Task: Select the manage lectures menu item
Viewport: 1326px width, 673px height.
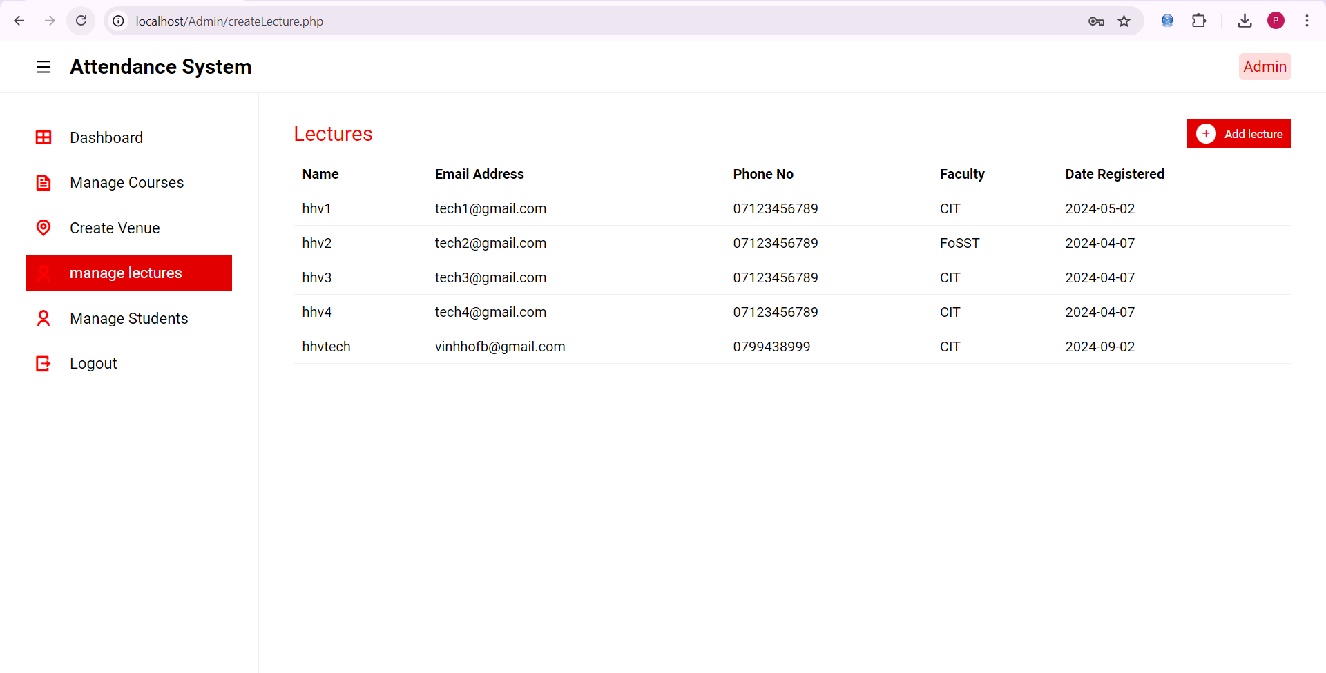Action: point(129,273)
